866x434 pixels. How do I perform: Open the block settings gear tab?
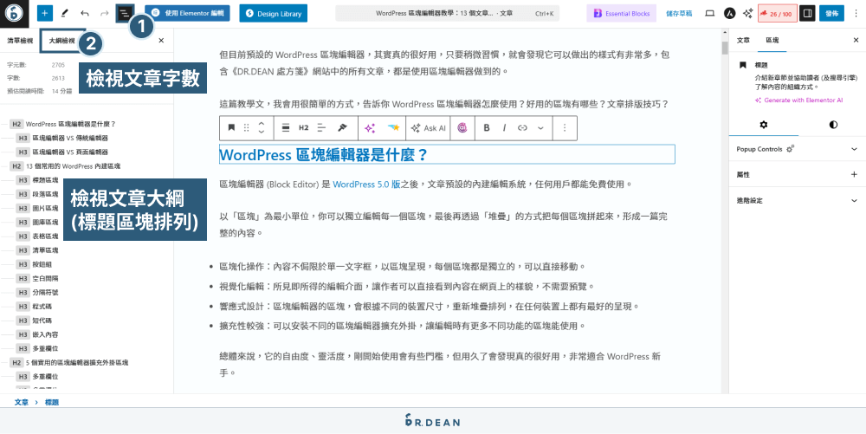(x=763, y=125)
